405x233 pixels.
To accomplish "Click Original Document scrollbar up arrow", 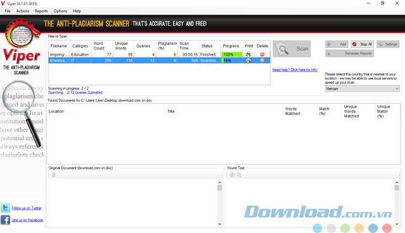I will [x=220, y=182].
